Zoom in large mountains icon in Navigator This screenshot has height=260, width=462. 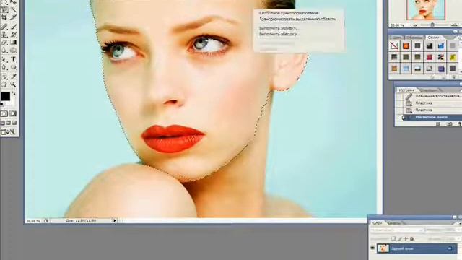[455, 25]
